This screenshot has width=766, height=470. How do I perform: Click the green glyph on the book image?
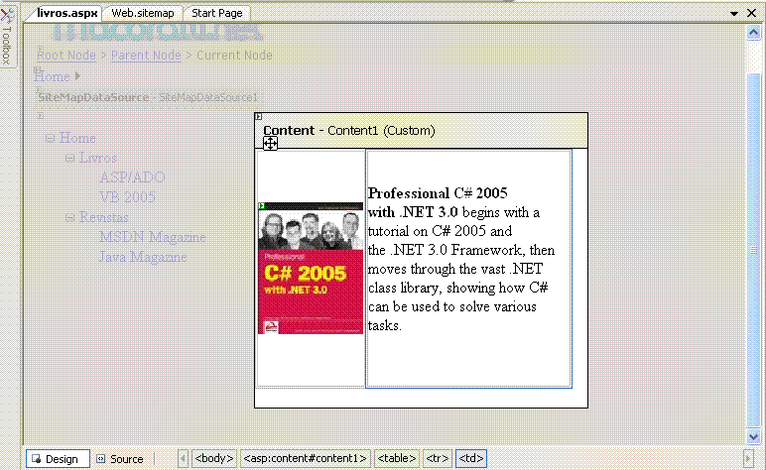coord(261,206)
